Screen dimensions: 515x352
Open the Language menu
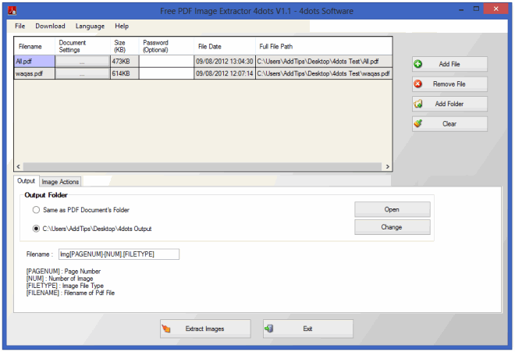[x=90, y=26]
